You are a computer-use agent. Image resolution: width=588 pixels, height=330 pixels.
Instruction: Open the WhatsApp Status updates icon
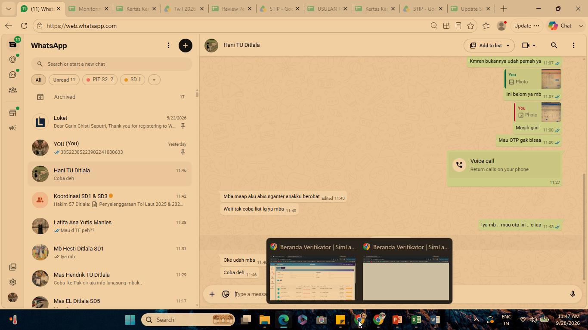point(12,60)
